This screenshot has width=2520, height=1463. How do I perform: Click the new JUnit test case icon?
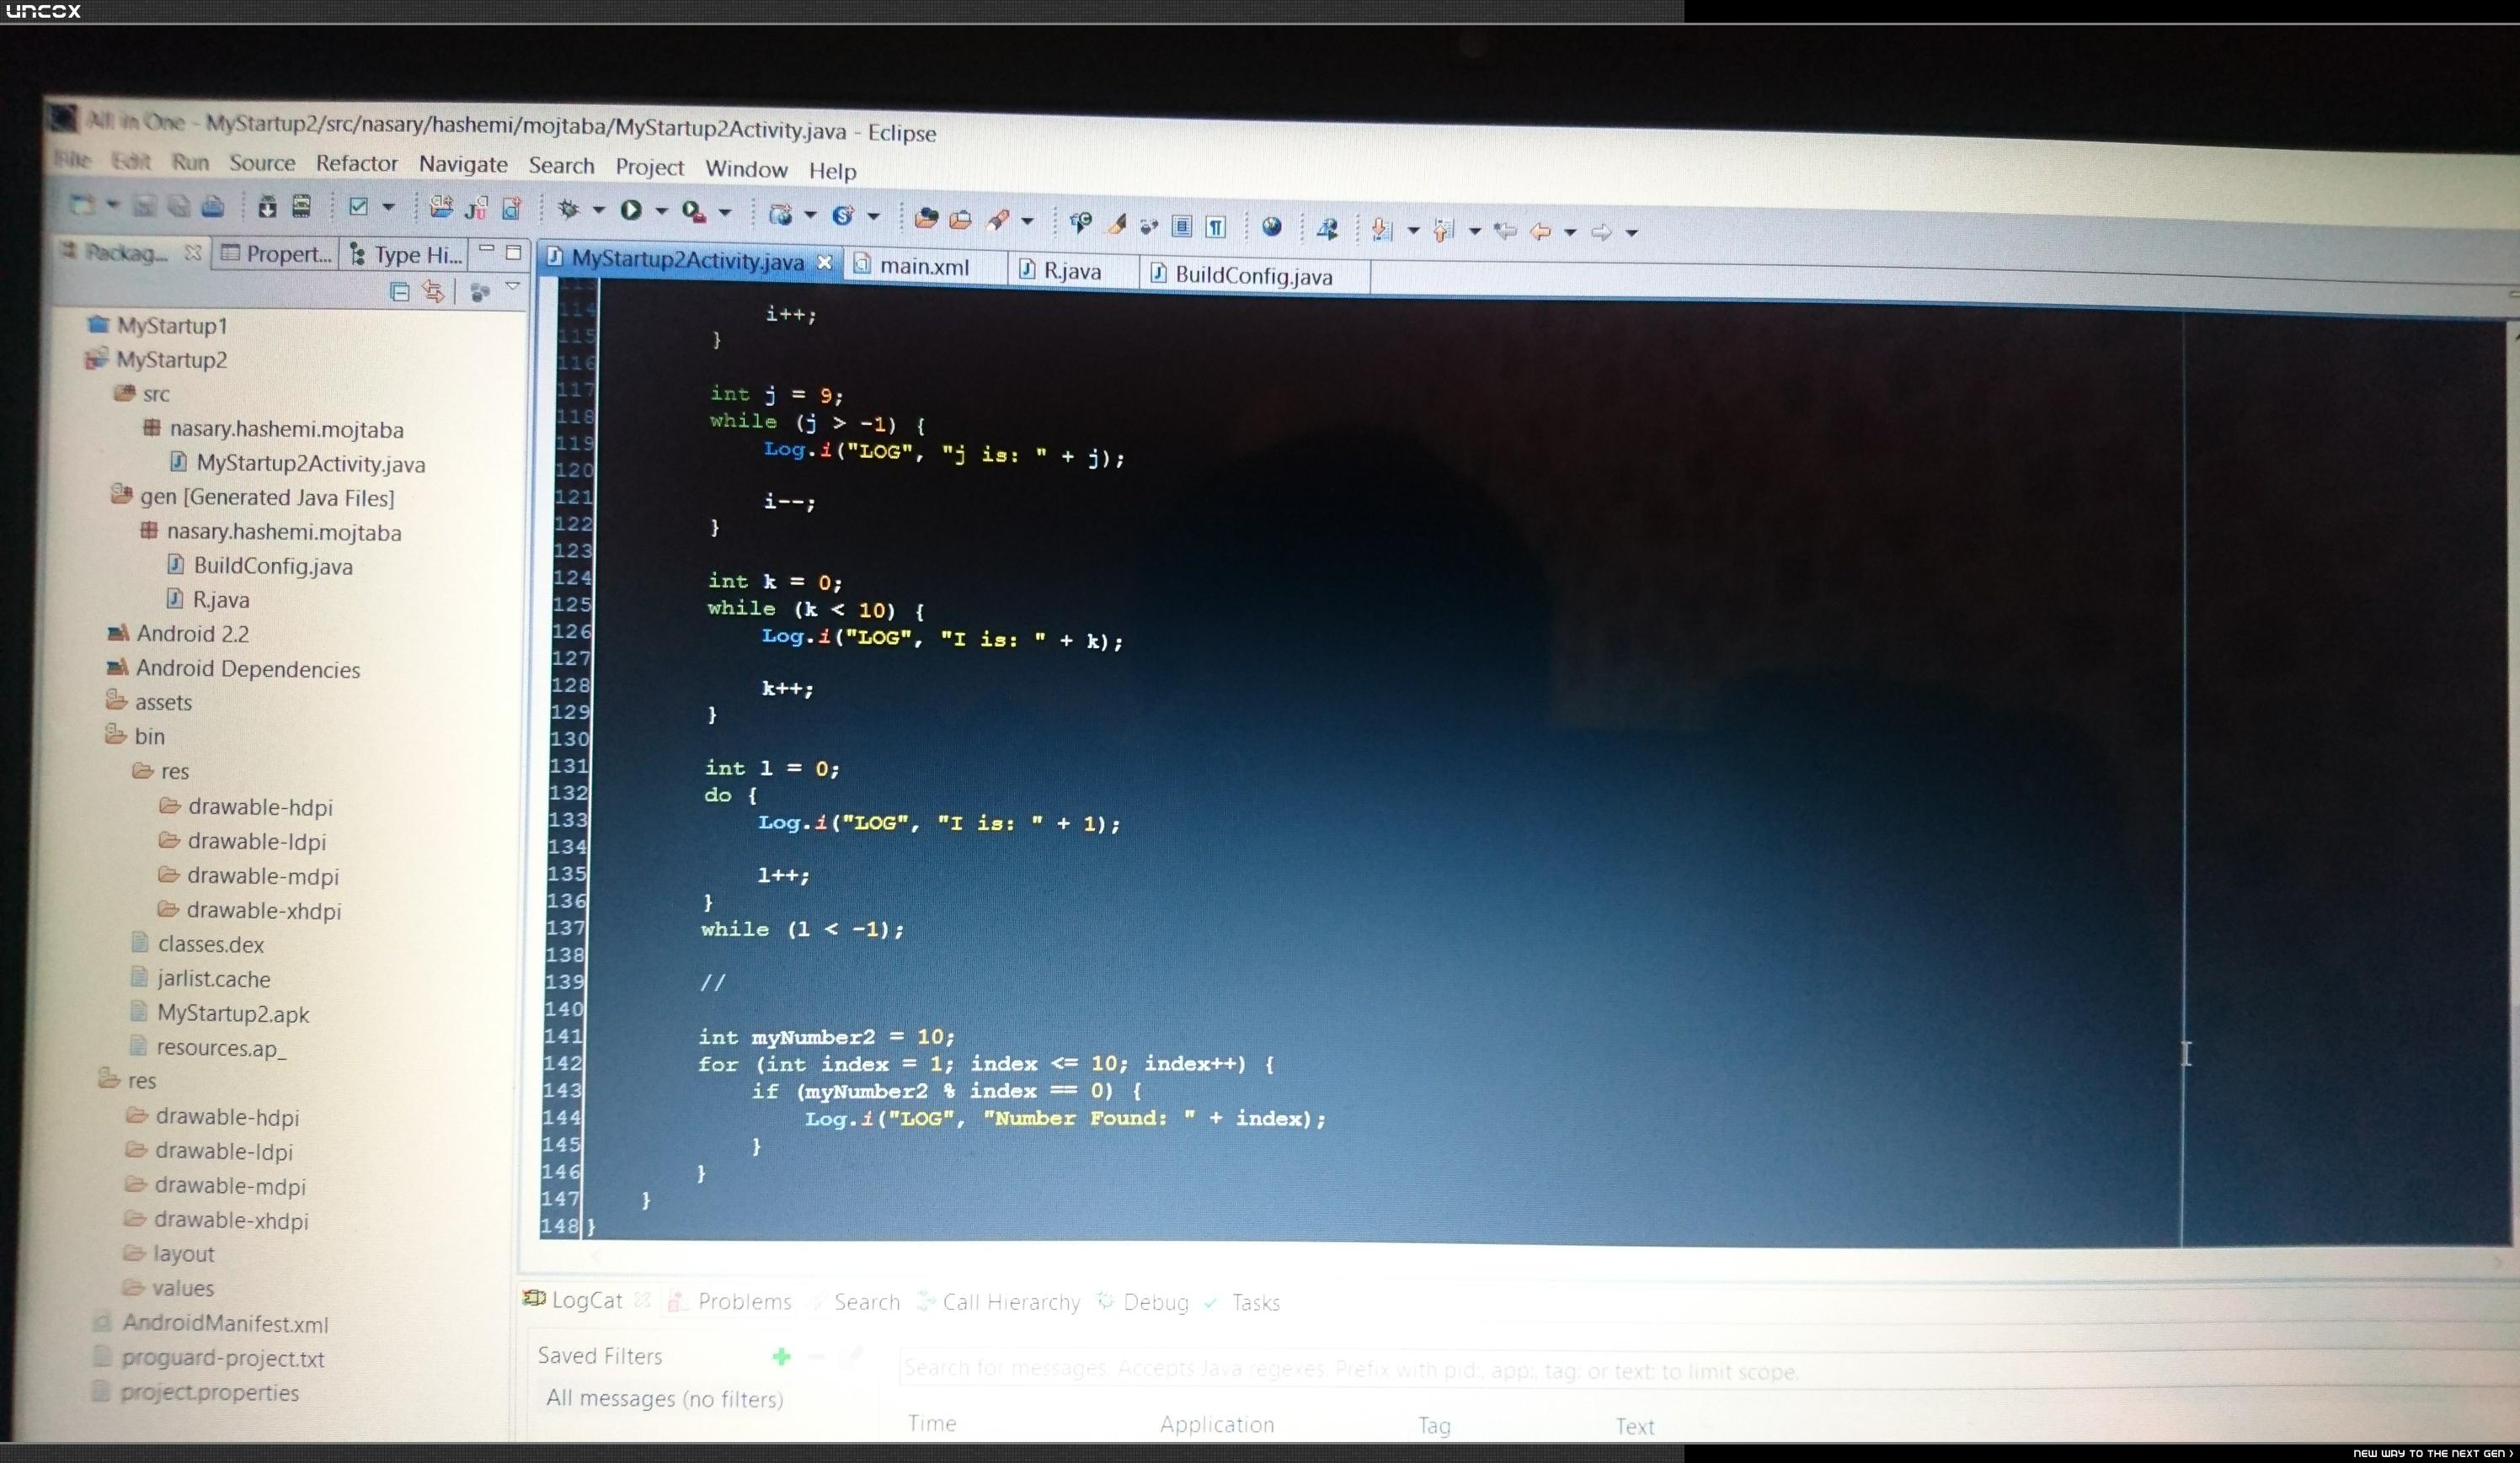[x=476, y=208]
